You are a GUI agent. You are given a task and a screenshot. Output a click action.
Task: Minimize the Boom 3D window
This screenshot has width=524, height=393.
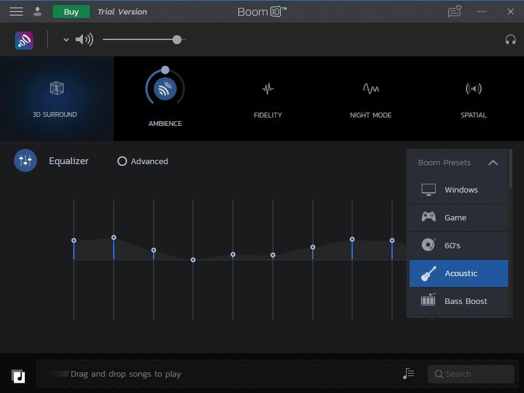point(482,12)
